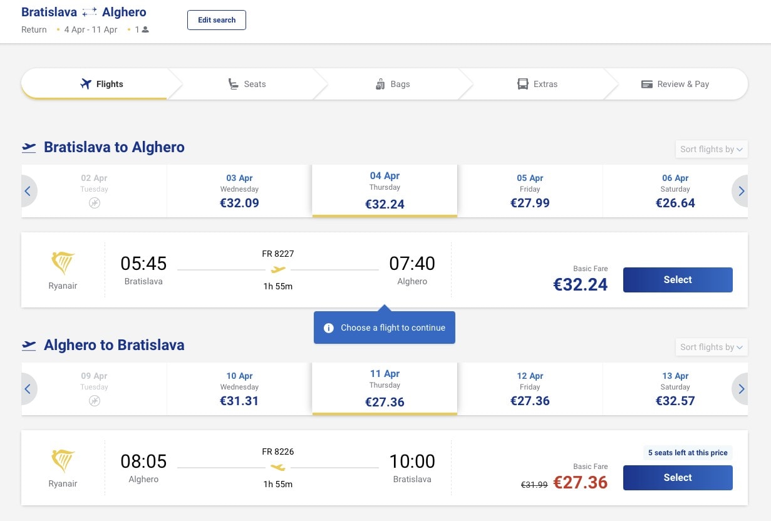The image size is (771, 521).
Task: Click the yellow plane icon under FR 8227
Action: click(x=278, y=270)
